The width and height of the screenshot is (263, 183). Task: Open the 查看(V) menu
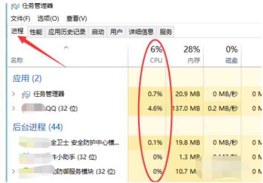coord(76,19)
